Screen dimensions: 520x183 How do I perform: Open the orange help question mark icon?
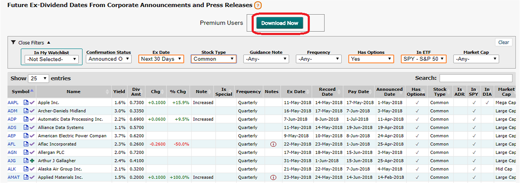point(258,5)
